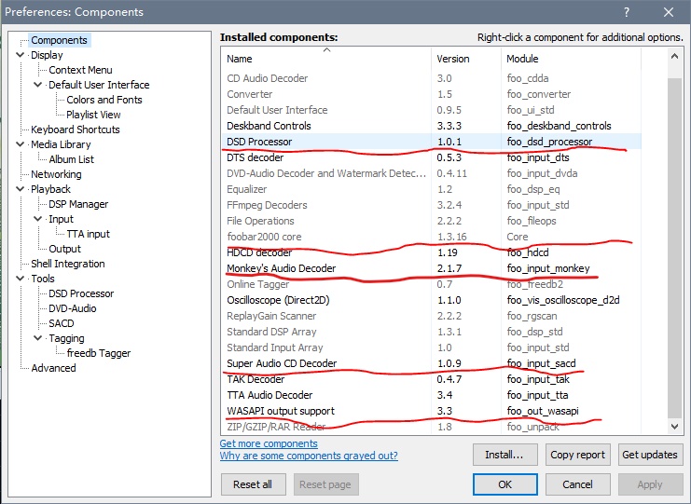Select Monkey's Audio Decoder component row

(x=281, y=268)
